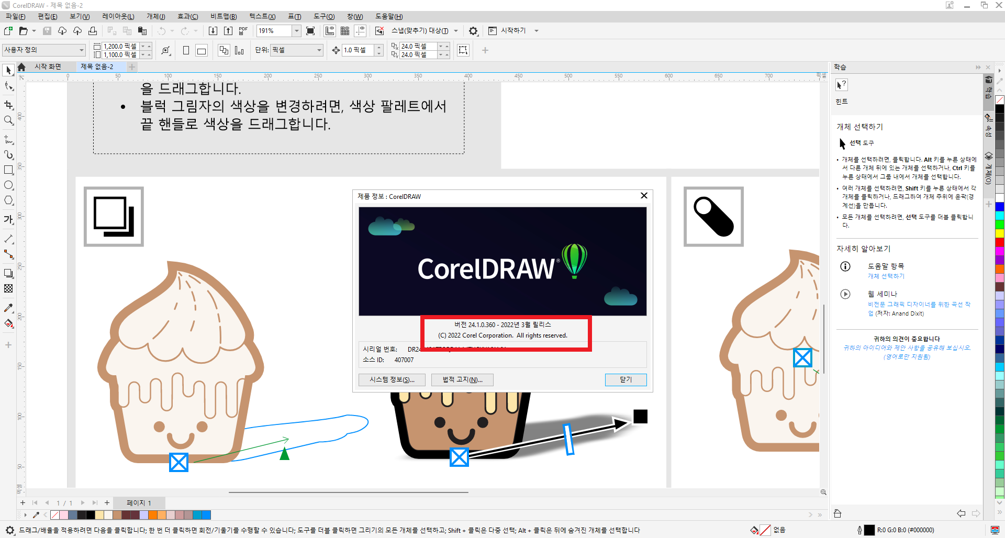The image size is (1005, 538).
Task: Click the Import icon
Action: point(213,31)
